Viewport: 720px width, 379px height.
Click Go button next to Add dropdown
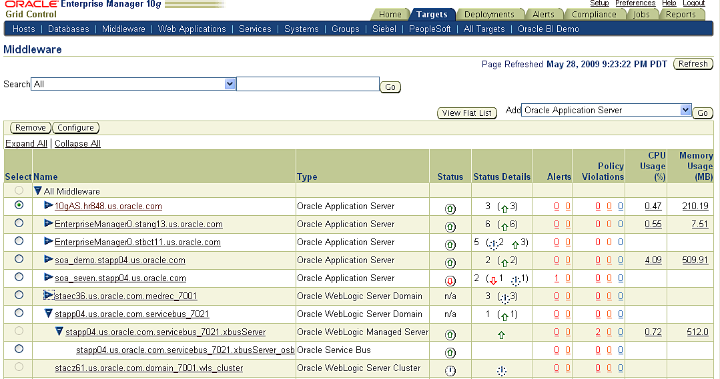703,113
